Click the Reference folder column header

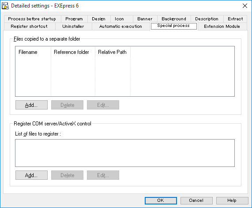pos(73,52)
